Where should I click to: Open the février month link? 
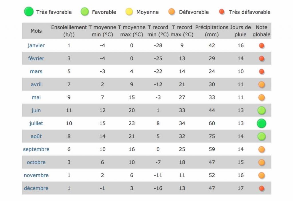coord(36,58)
